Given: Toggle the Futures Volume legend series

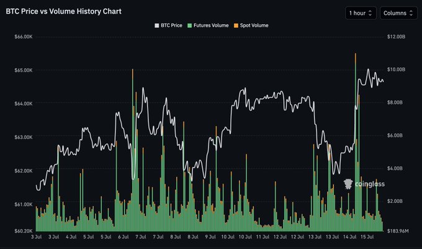Looking at the screenshot, I should point(208,25).
